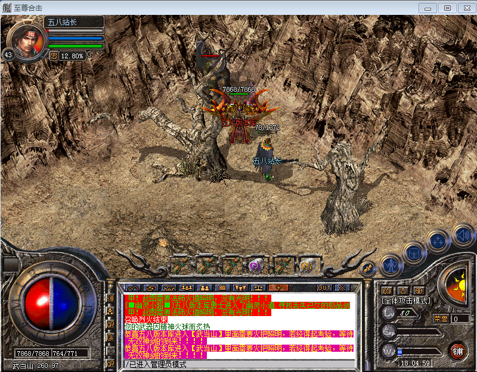Open the red 铺 shop button
Screen dimensions: 477x372
pyautogui.click(x=458, y=351)
